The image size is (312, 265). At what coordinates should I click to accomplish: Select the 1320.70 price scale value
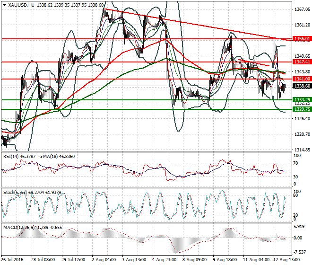coord(302,134)
